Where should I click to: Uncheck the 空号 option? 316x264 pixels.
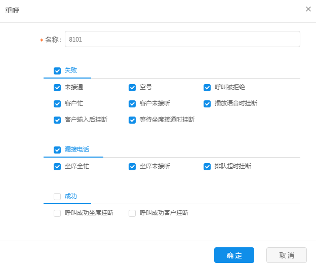tap(132, 87)
